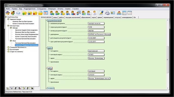Select Ванюкин Виктор Викторович in tree
The width and height of the screenshot is (174, 97).
pyautogui.click(x=25, y=32)
